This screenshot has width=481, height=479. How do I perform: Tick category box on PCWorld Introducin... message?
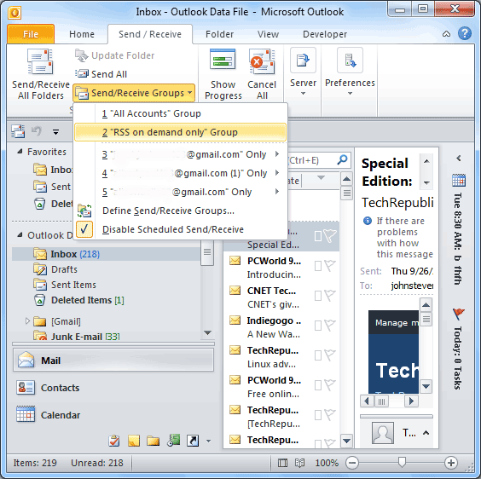[x=318, y=266]
